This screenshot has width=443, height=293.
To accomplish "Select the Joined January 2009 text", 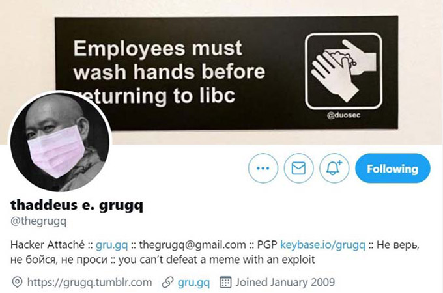I will [285, 283].
